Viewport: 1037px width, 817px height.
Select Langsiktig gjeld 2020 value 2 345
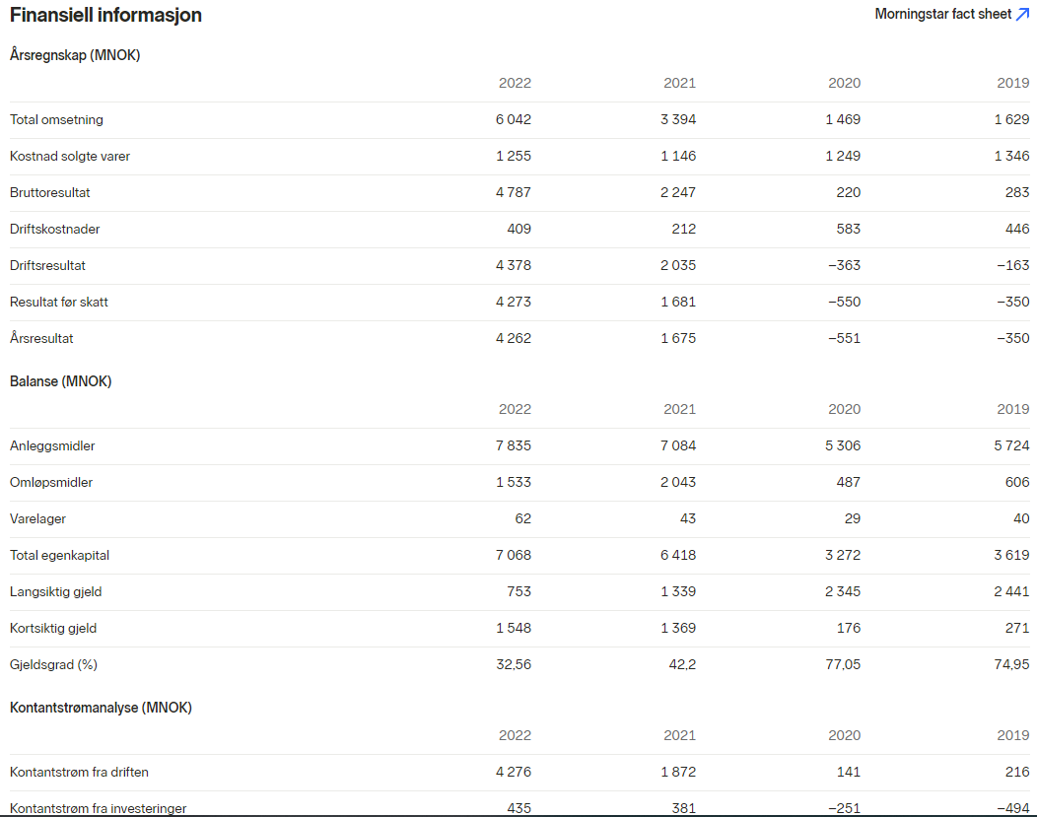click(843, 591)
